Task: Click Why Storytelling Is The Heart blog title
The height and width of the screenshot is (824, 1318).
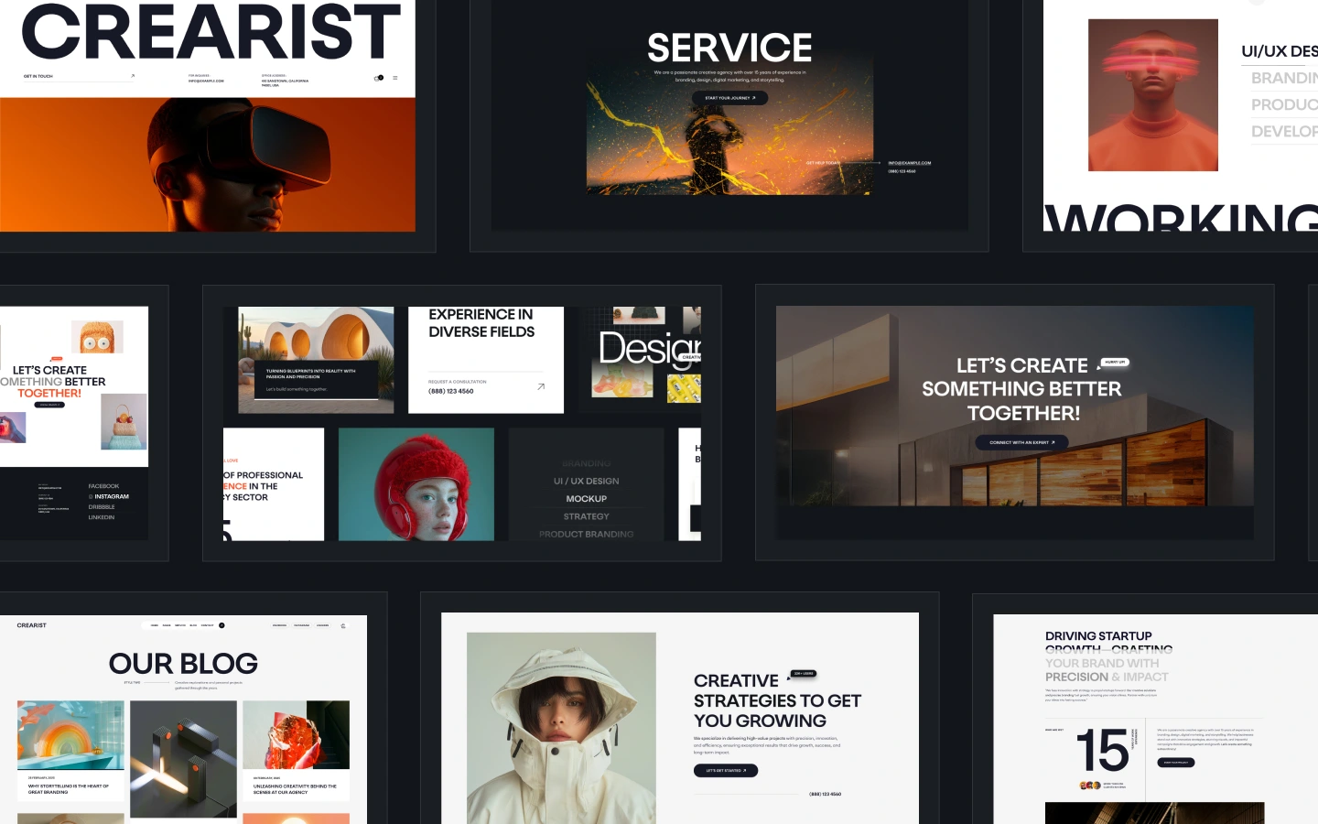Action: point(68,788)
